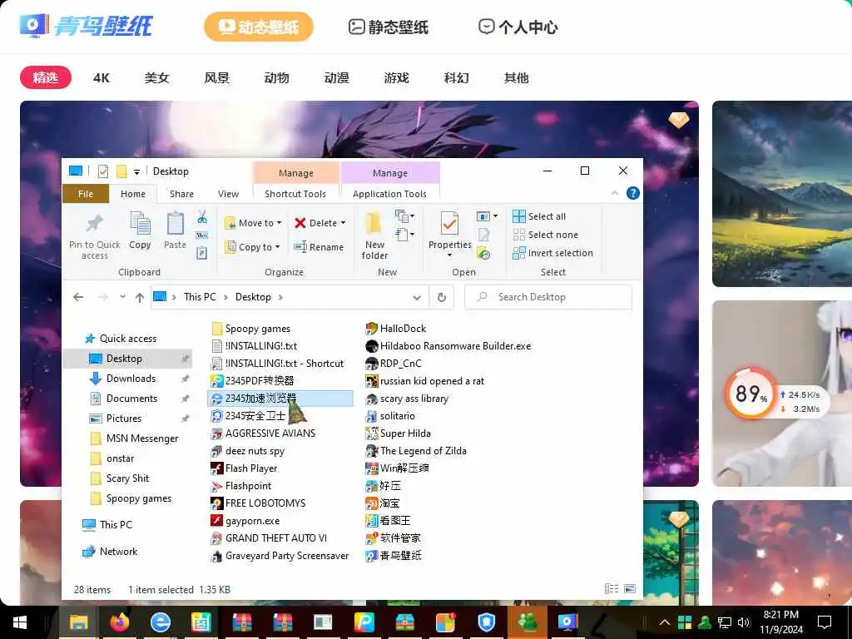Select Network in navigation pane
Image resolution: width=852 pixels, height=639 pixels.
click(x=118, y=552)
